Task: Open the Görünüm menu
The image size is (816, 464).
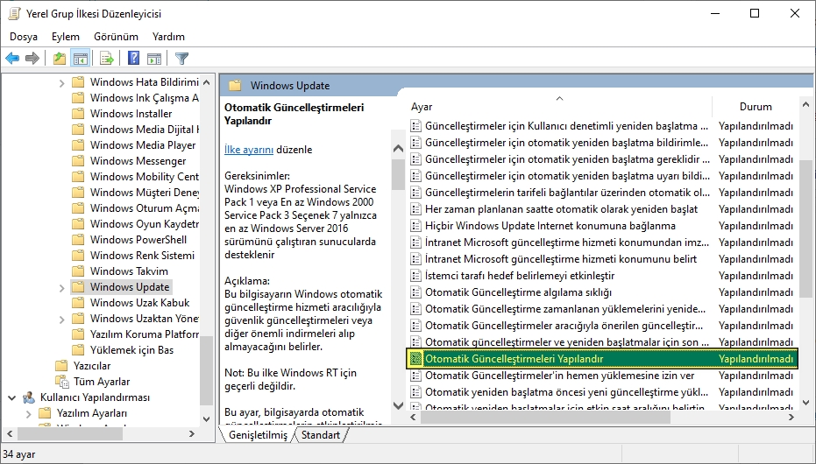Action: click(116, 37)
